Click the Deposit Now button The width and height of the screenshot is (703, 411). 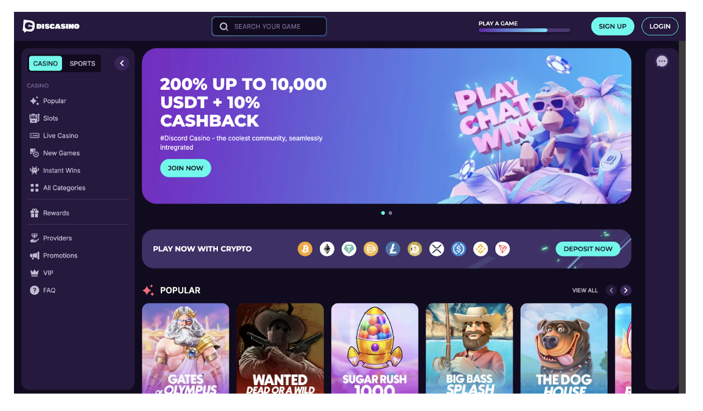pos(588,249)
